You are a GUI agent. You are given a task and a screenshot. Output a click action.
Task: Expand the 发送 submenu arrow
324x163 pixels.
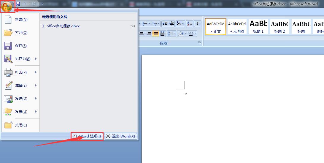click(36, 99)
